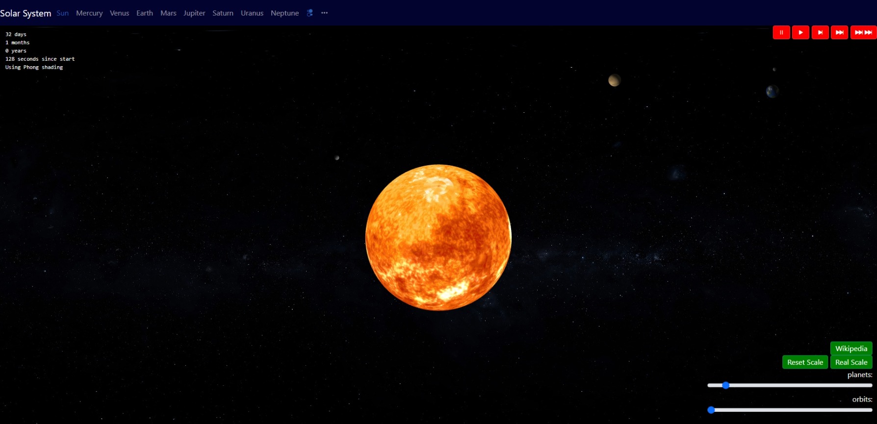Screen dimensions: 877x424
Task: Select Sun in the navigation bar
Action: pos(63,13)
